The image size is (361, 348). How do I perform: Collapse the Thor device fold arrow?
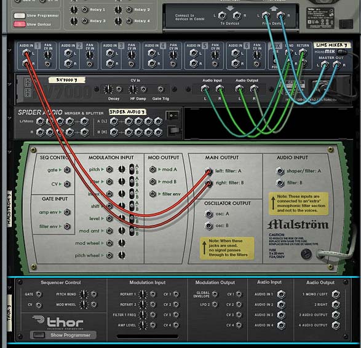(9, 288)
